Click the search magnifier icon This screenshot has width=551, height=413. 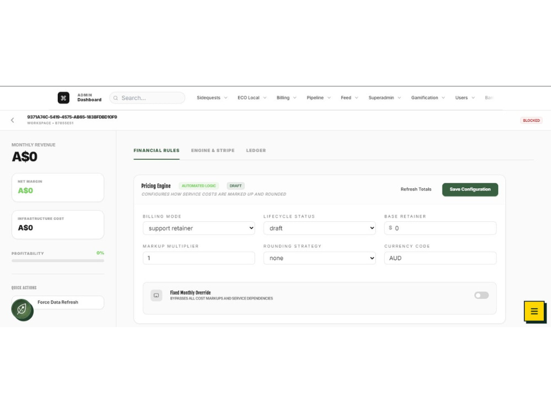coord(116,98)
